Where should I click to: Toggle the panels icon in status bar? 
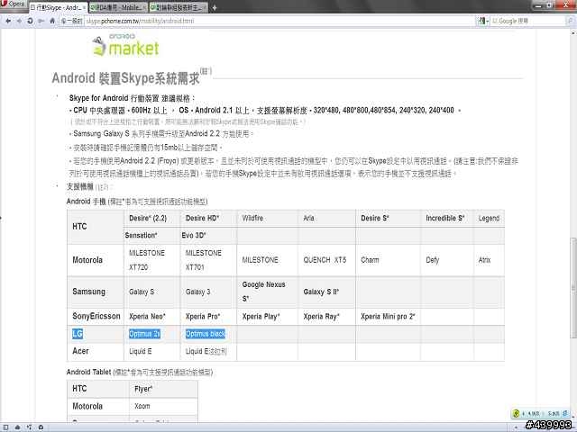5,427
